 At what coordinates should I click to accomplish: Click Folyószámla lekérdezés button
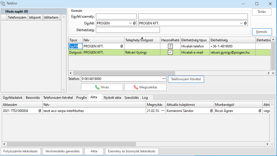21,152
